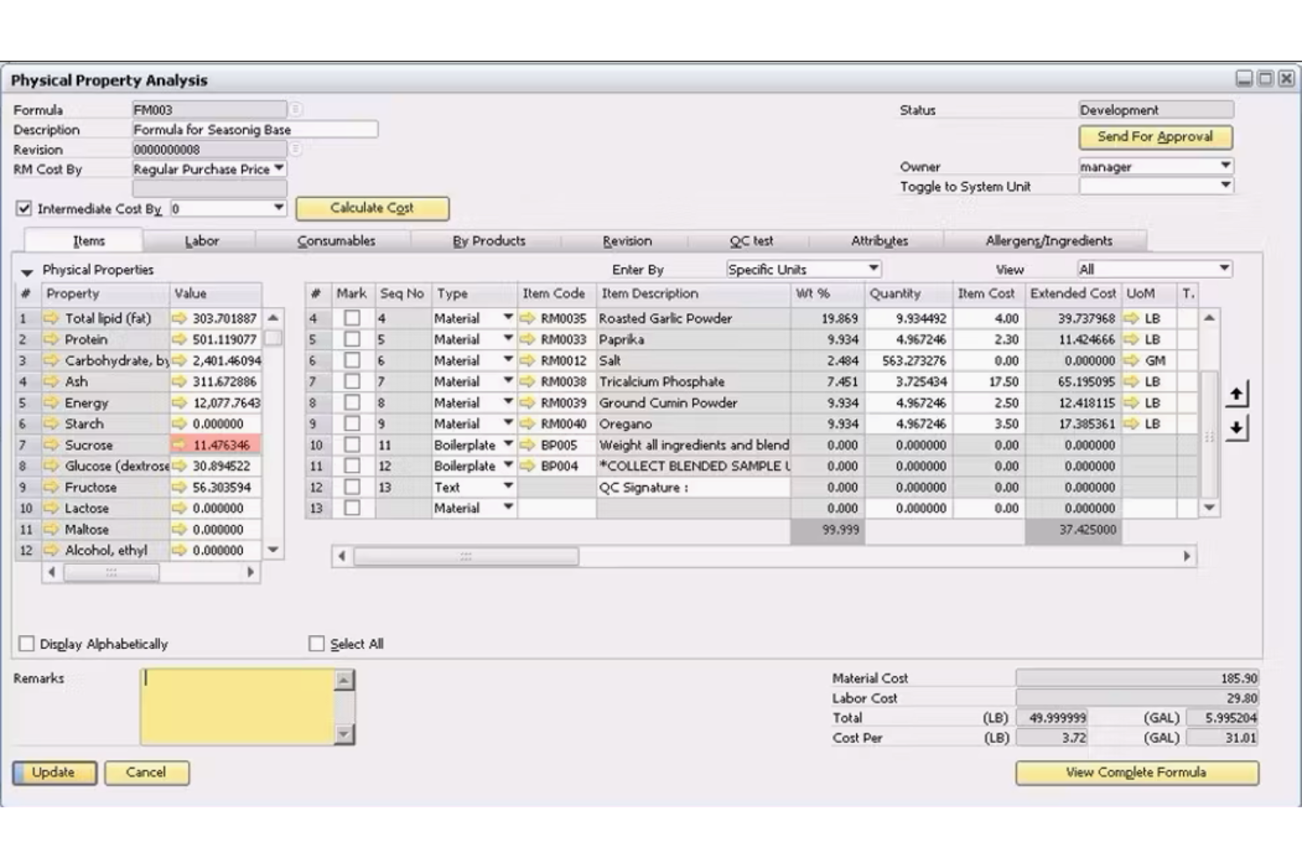This screenshot has width=1302, height=868.
Task: Check the Mark box for Roasted Garlic Powder
Action: pyautogui.click(x=353, y=318)
